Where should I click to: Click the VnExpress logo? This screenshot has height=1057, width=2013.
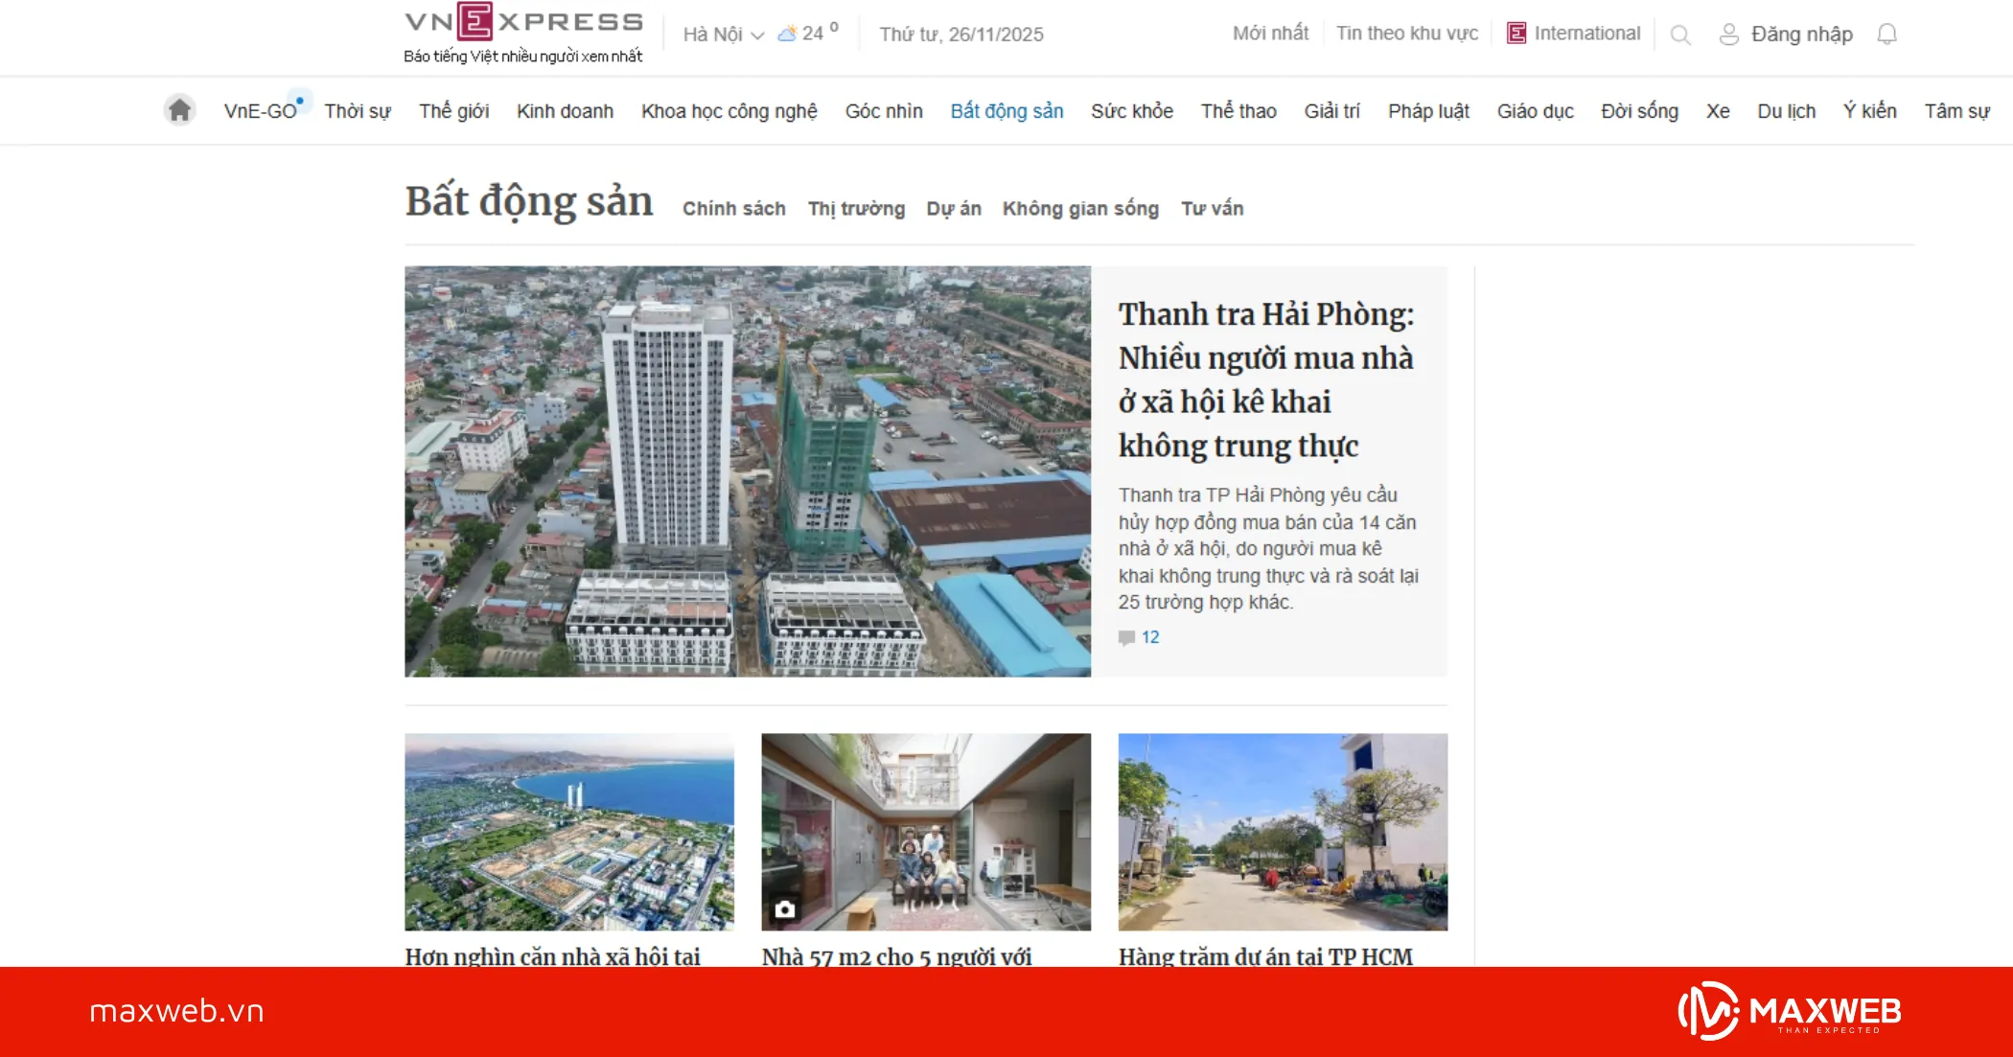523,23
